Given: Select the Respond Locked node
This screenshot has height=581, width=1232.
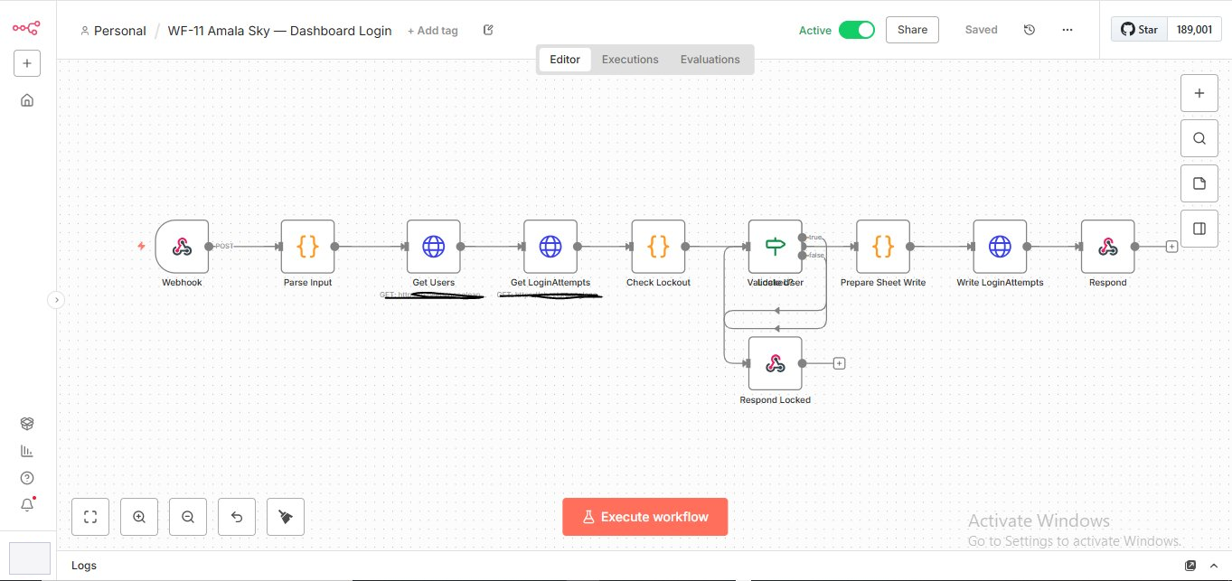Looking at the screenshot, I should tap(776, 363).
